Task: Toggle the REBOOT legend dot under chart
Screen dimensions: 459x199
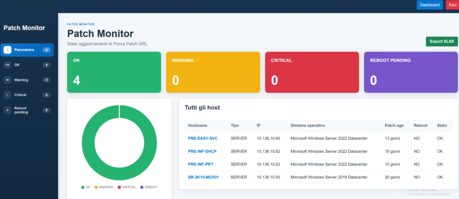Action: point(142,187)
